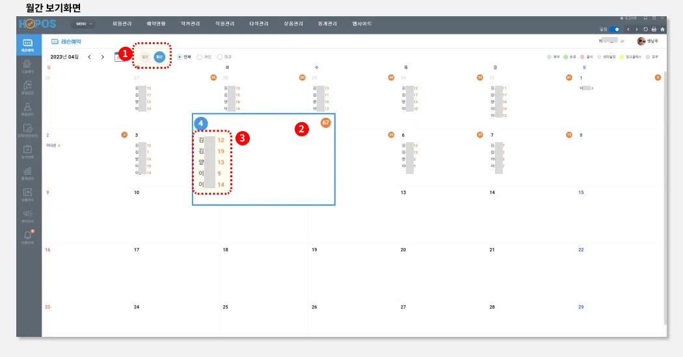683x357 pixels.
Task: Go back with the top bar left arrow
Action: 628,30
